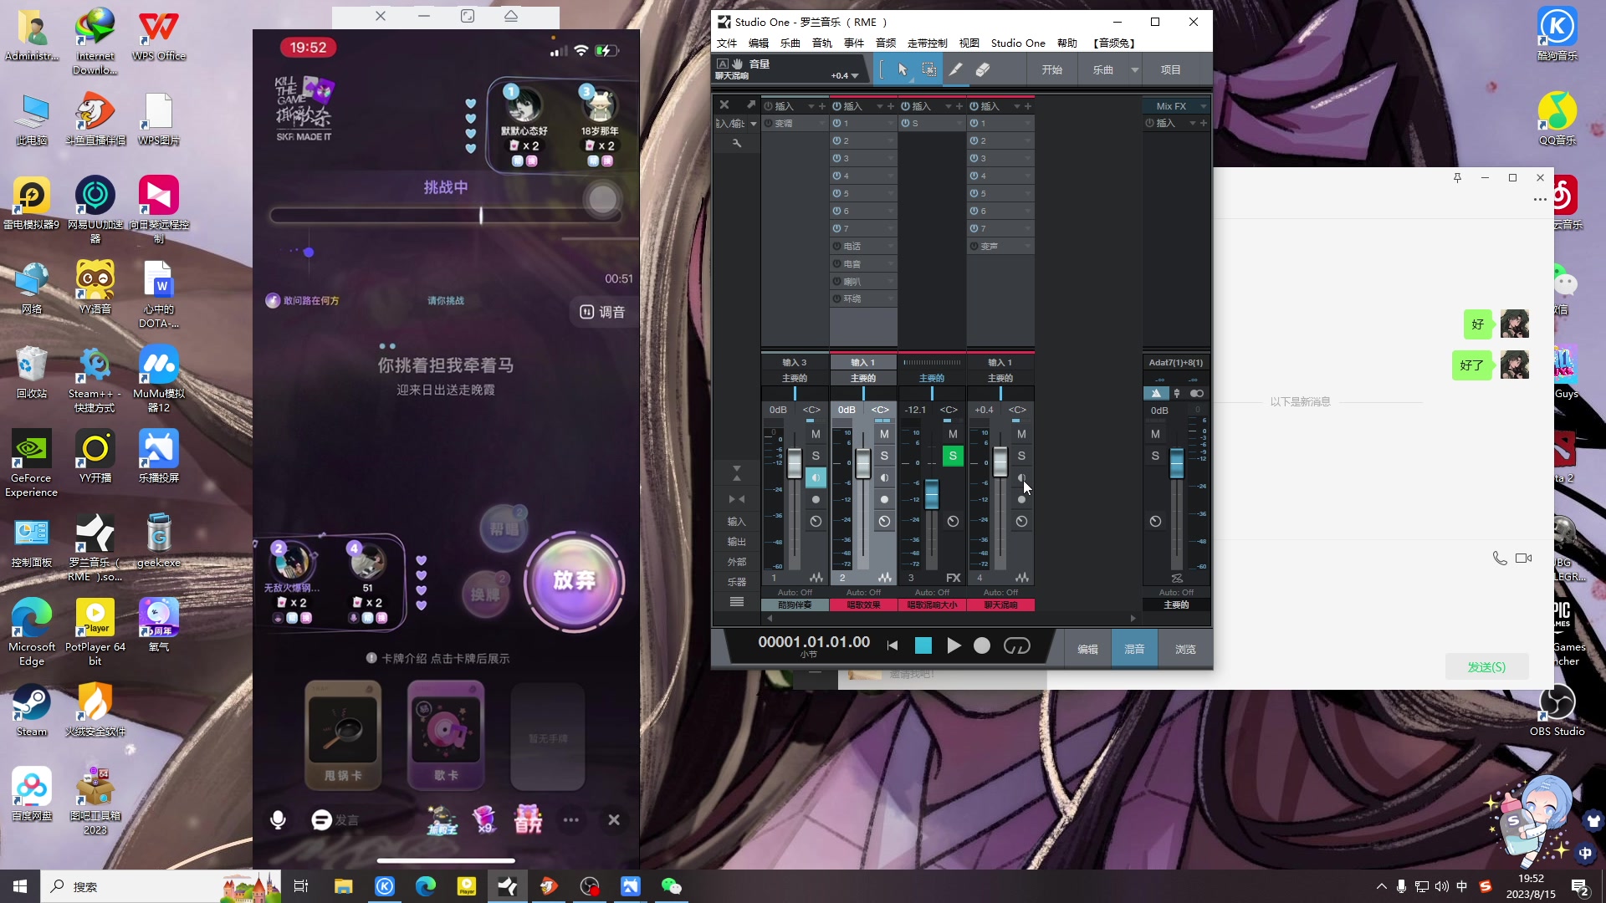This screenshot has height=903, width=1606.
Task: Choose the 输入 3 input of channel 1
Action: 795,362
